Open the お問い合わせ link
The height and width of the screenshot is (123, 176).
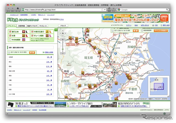[x=145, y=25]
